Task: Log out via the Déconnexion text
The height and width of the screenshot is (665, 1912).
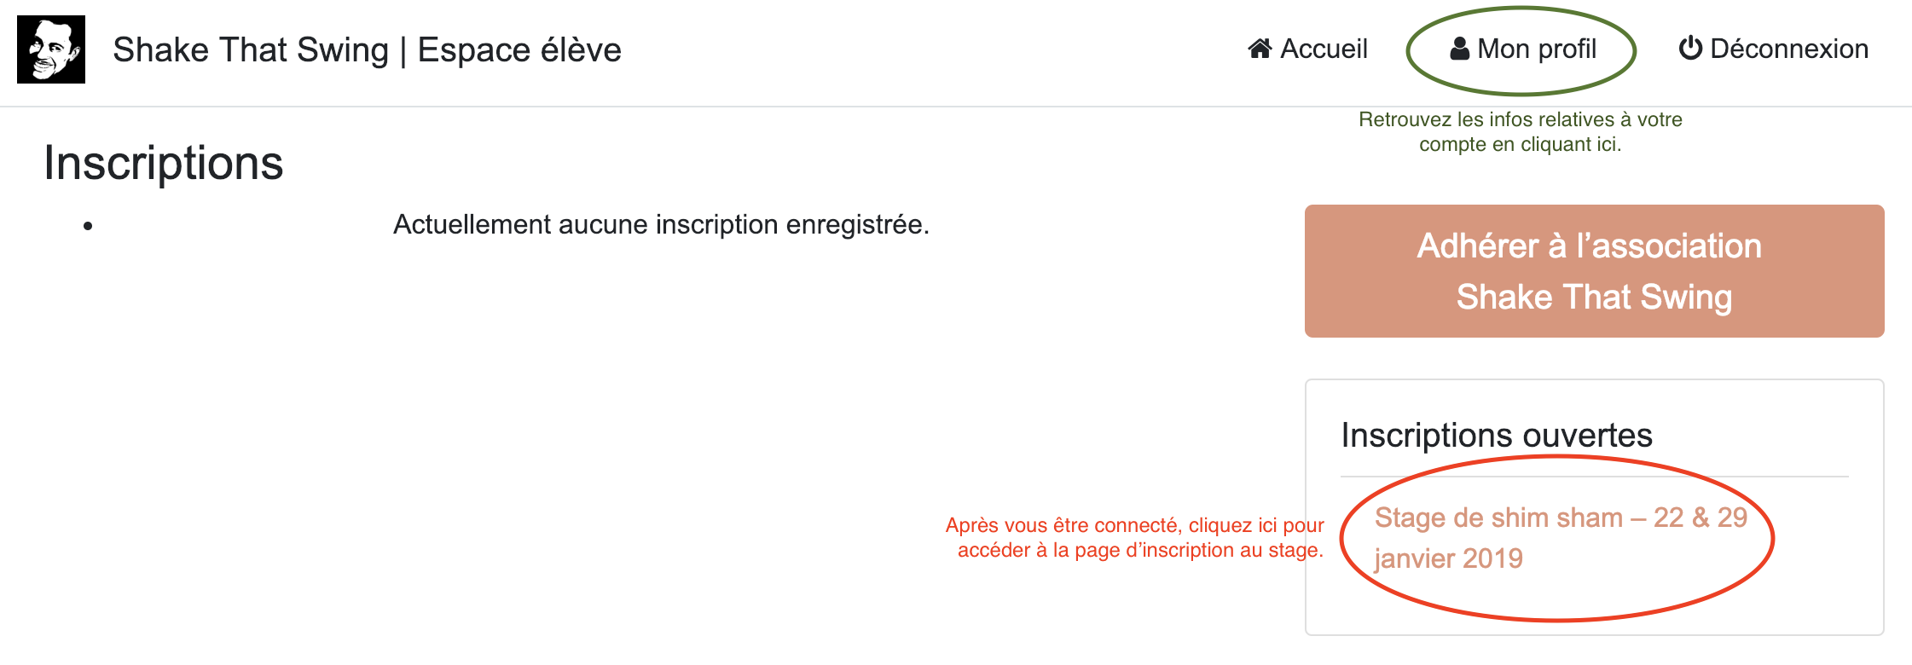Action: (1789, 49)
